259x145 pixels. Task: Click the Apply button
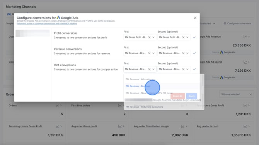[x=192, y=96]
